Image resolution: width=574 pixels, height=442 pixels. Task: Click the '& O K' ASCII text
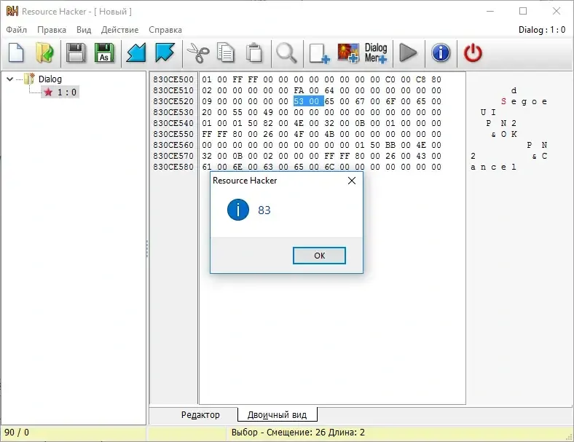click(504, 134)
